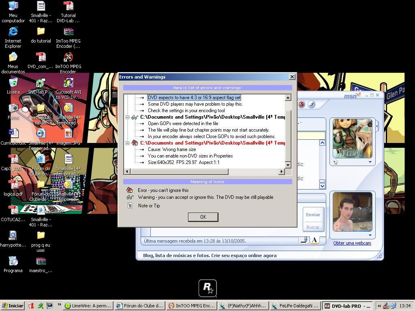
Task: Open the DVD-lab PRO desktop shortcut
Action: (x=40, y=87)
